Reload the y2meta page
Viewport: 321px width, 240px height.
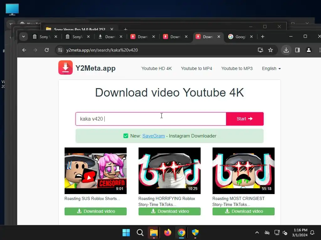(x=47, y=50)
